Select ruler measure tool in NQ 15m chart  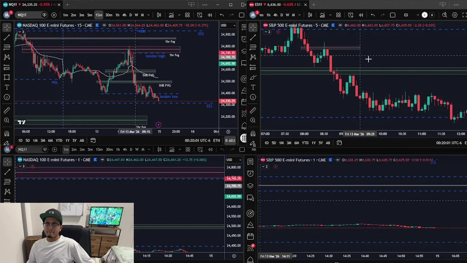point(7,110)
